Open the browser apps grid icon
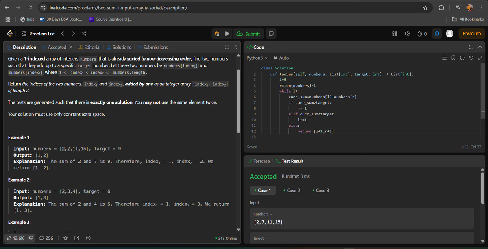 point(7,19)
